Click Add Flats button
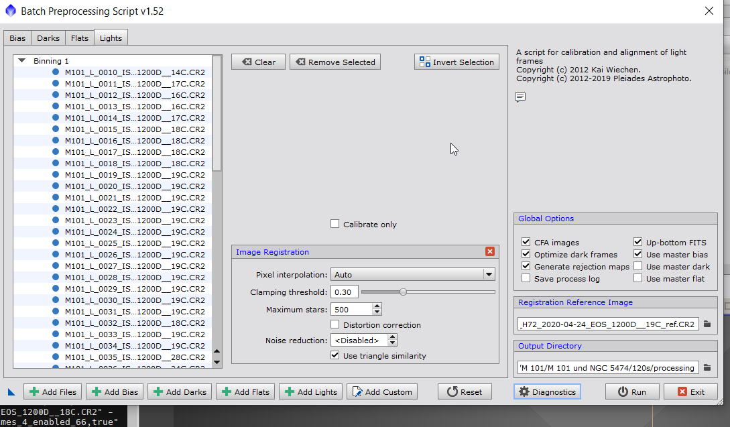The image size is (730, 427). 245,391
